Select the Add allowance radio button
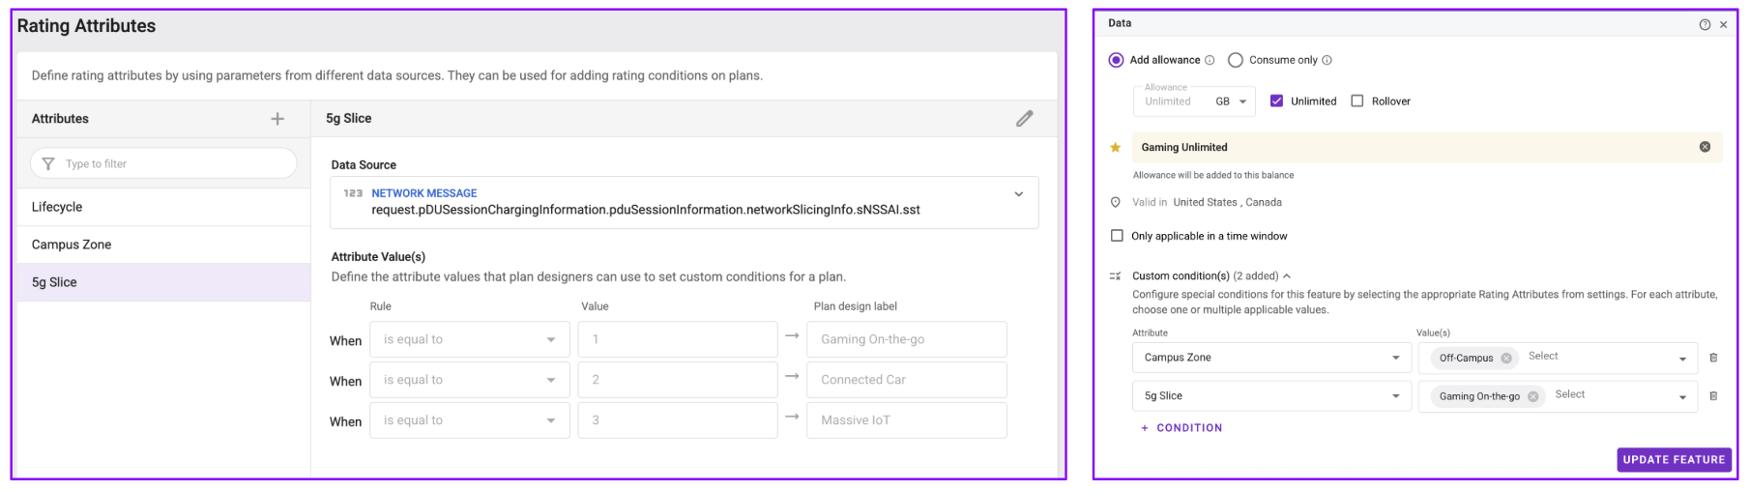 pos(1116,60)
